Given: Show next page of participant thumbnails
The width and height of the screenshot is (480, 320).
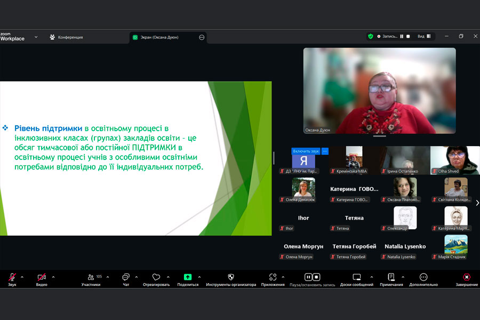Looking at the screenshot, I should (x=477, y=203).
